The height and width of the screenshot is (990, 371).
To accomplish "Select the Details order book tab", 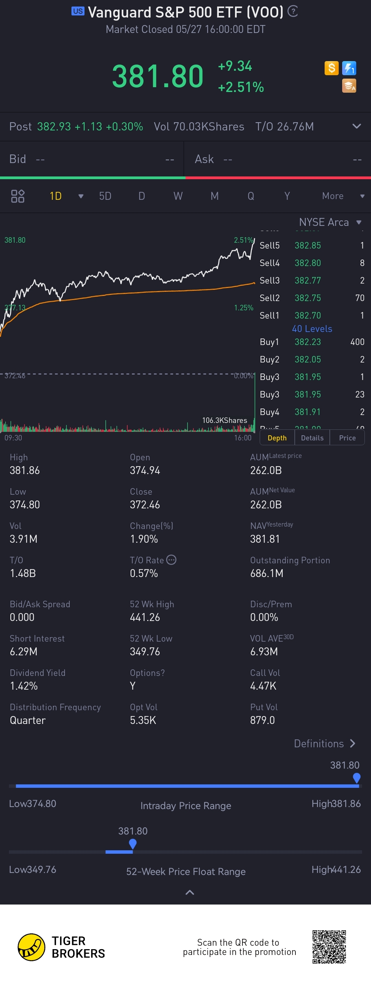I will point(312,438).
